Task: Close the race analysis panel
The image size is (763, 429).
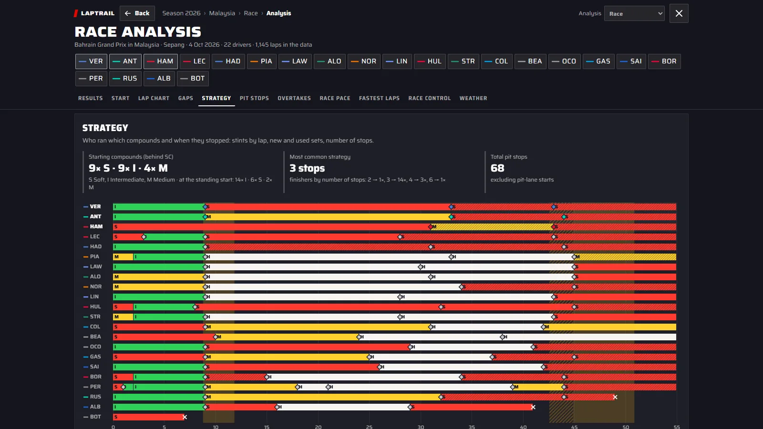Action: 679,13
